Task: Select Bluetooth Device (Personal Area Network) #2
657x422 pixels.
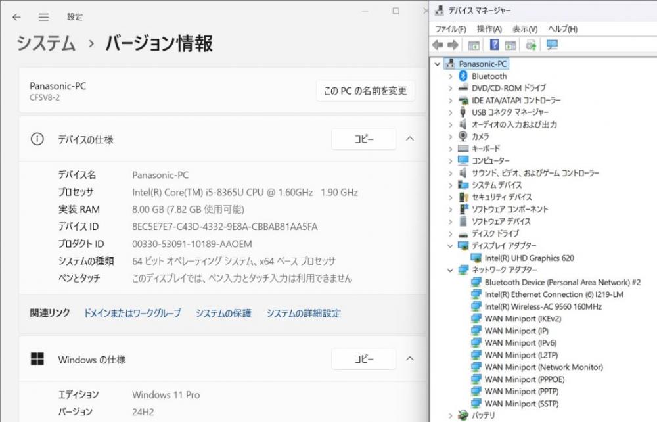Action: (x=563, y=282)
